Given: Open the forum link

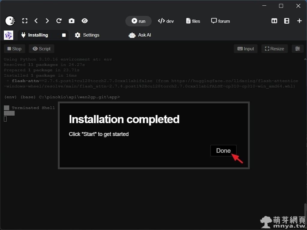Looking at the screenshot, I should click(x=220, y=21).
